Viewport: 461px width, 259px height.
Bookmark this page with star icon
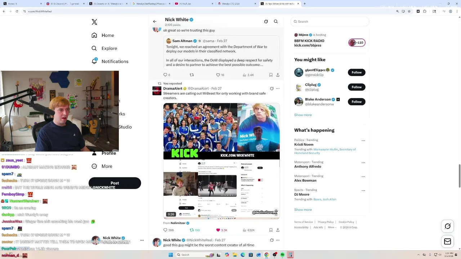pos(409,11)
